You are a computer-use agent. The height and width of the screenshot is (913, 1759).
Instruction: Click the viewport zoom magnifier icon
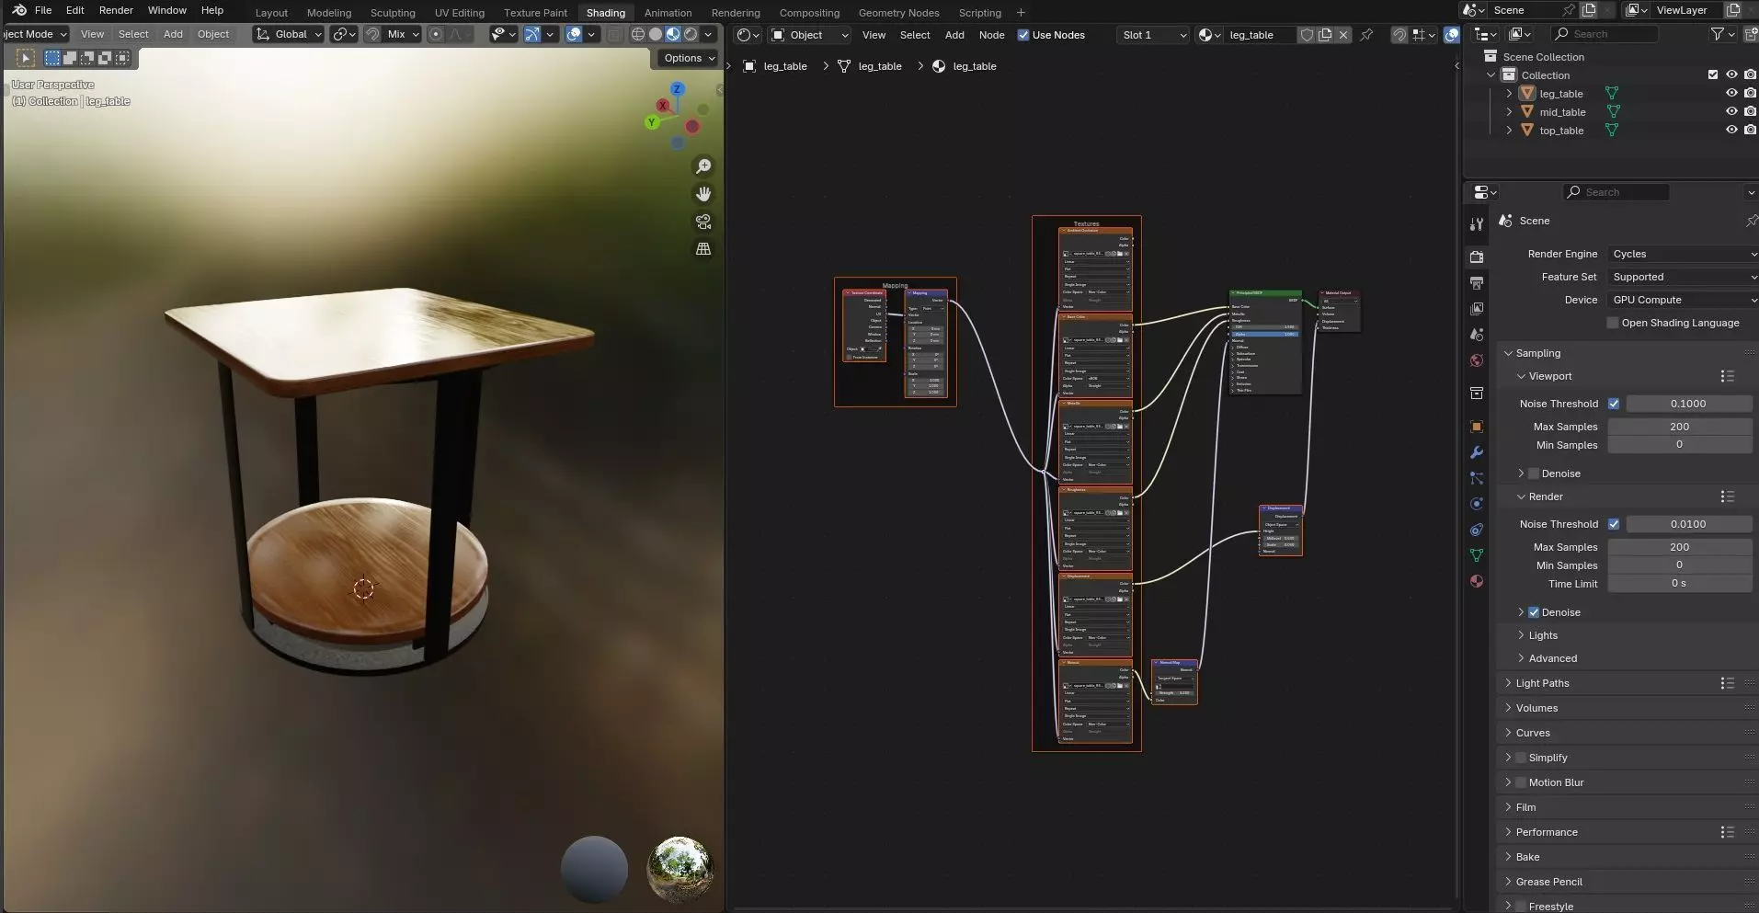click(x=703, y=166)
